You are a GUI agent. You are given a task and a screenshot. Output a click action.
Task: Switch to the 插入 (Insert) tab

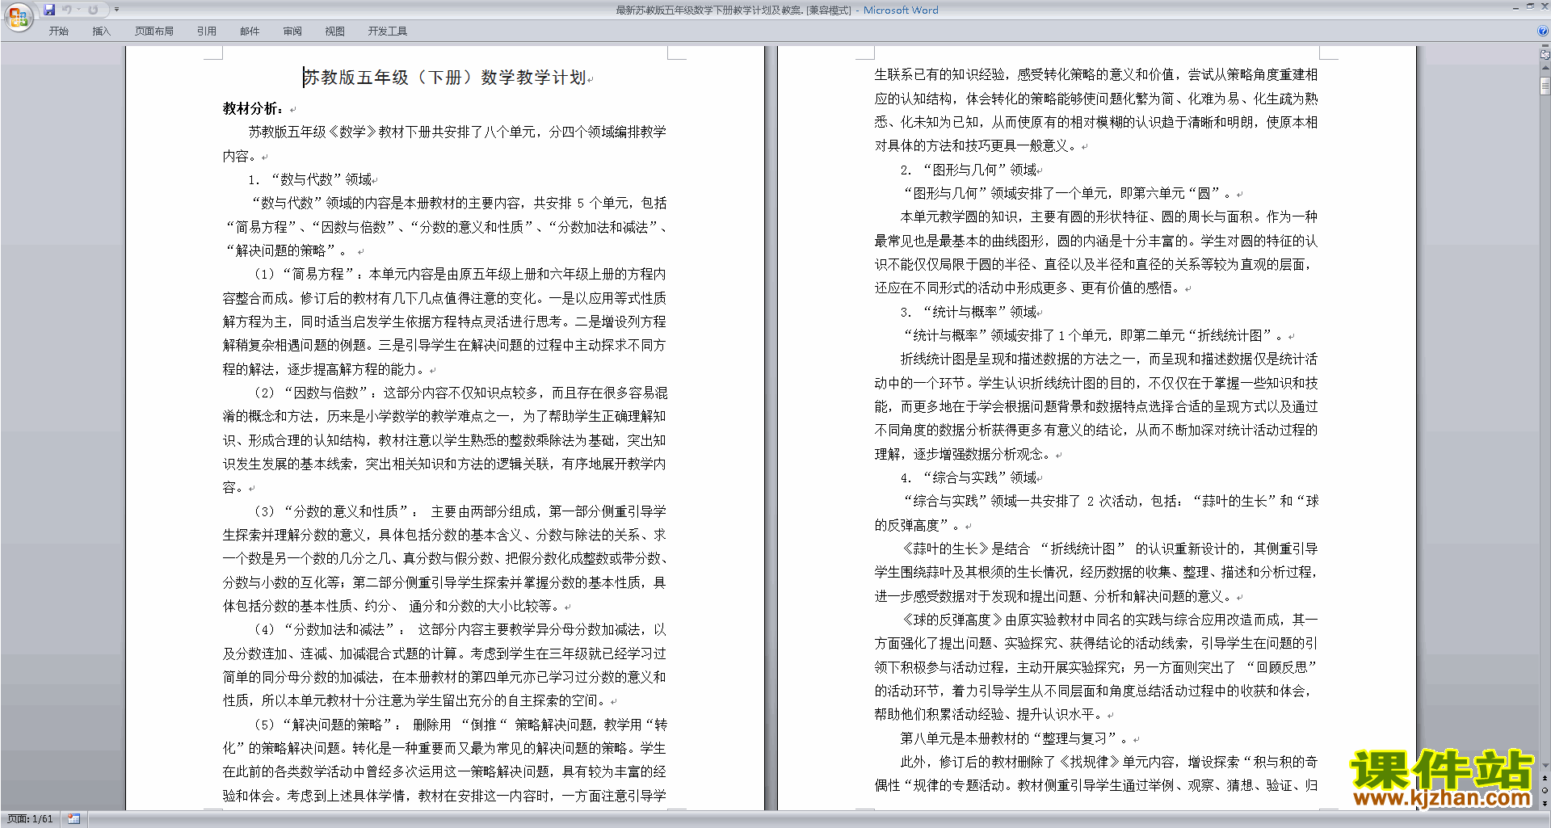pyautogui.click(x=101, y=32)
